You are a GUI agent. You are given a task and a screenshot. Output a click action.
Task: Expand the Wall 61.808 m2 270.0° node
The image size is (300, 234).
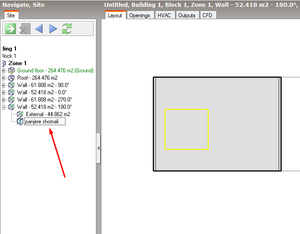pyautogui.click(x=3, y=100)
